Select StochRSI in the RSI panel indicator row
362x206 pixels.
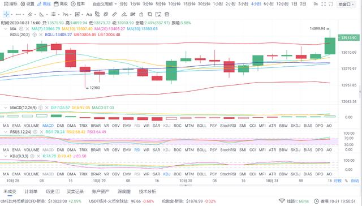(228, 150)
